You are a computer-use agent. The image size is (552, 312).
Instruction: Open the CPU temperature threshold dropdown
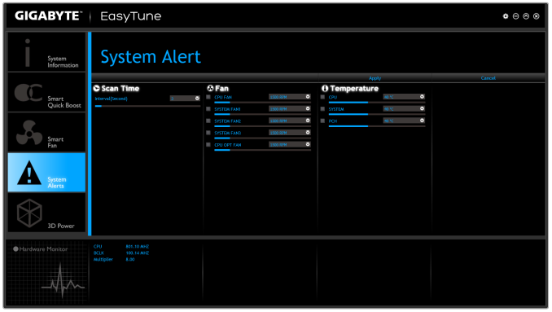point(404,97)
